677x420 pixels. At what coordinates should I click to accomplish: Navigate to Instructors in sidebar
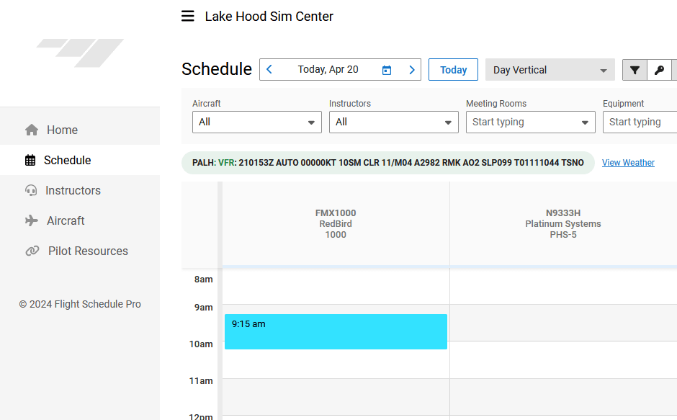(x=73, y=190)
